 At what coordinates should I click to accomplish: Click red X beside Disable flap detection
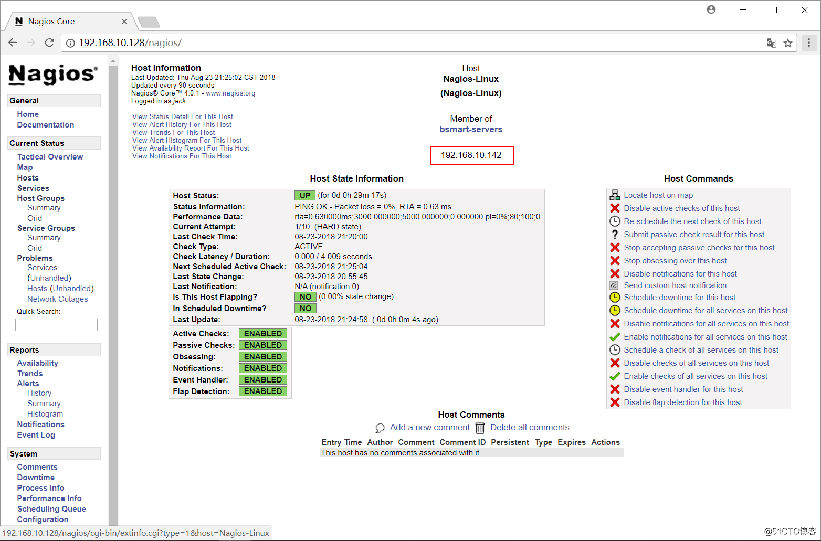pyautogui.click(x=615, y=402)
